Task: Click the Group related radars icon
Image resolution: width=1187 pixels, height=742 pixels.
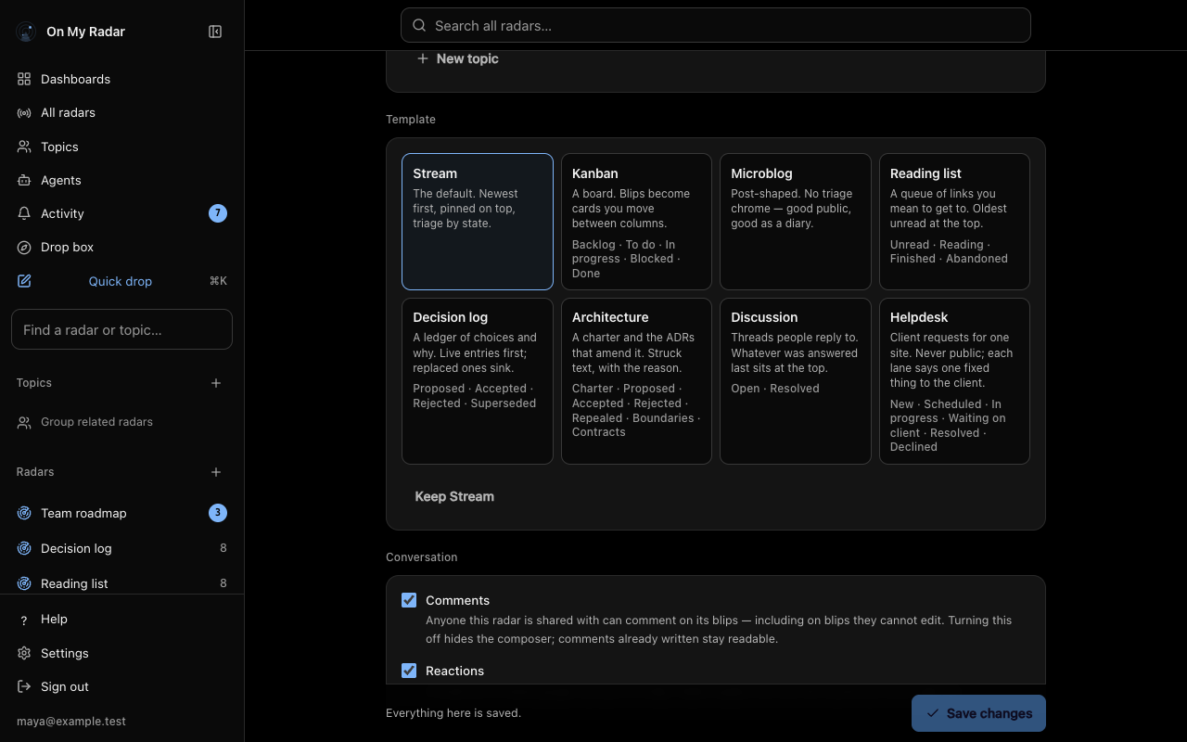Action: pyautogui.click(x=24, y=422)
